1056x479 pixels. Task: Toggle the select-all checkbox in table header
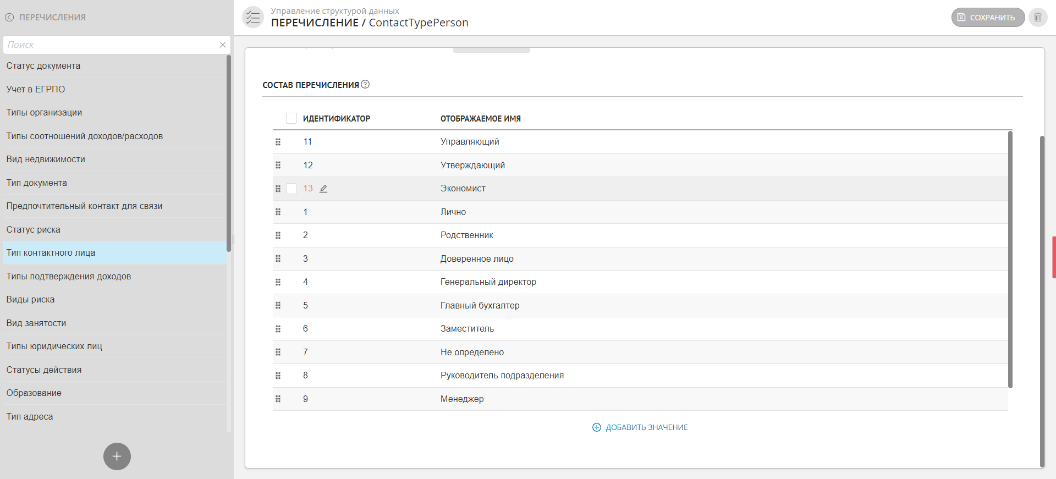click(x=291, y=119)
